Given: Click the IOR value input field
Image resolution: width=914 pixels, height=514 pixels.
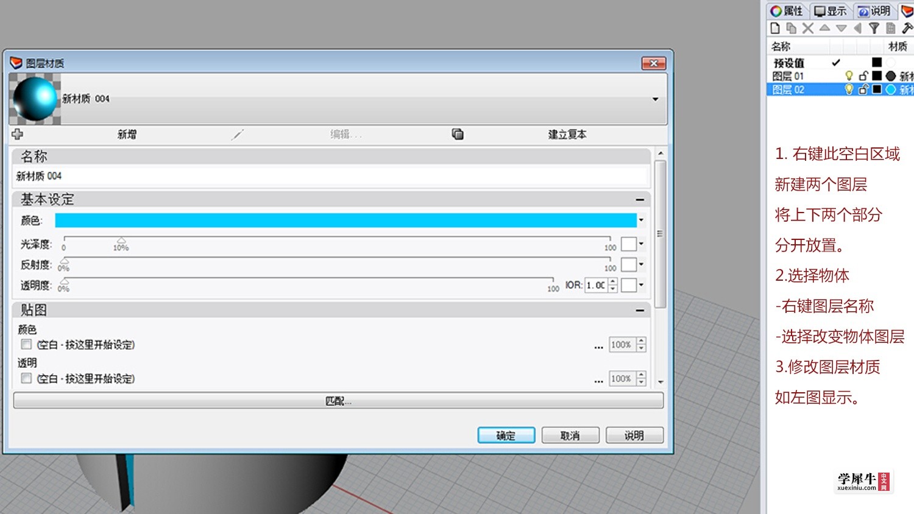Looking at the screenshot, I should point(597,284).
